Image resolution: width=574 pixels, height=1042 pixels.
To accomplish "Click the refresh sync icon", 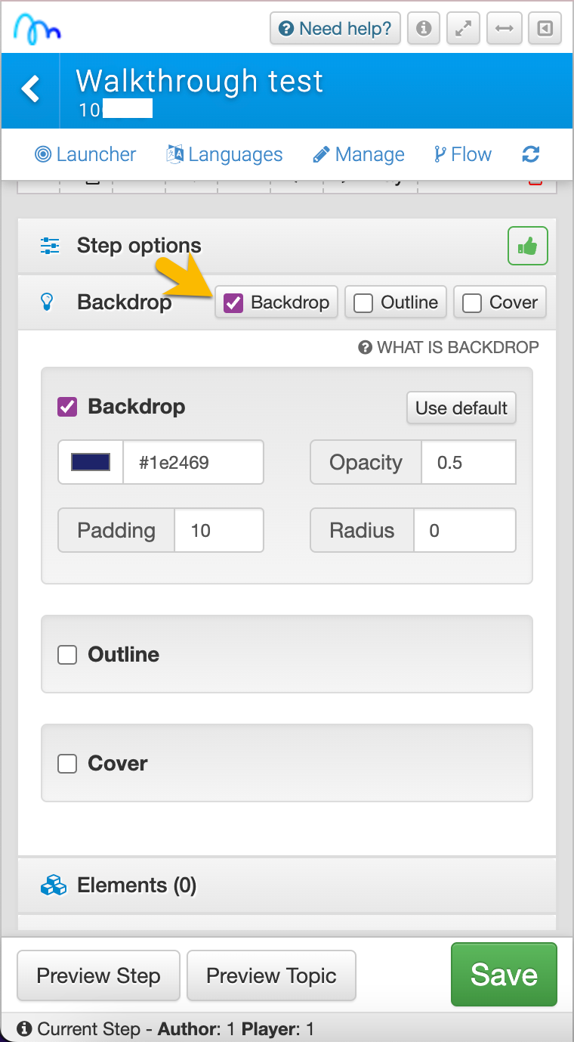I will click(x=531, y=154).
